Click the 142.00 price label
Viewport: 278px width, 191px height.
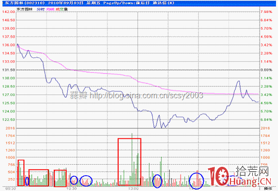point(8,12)
